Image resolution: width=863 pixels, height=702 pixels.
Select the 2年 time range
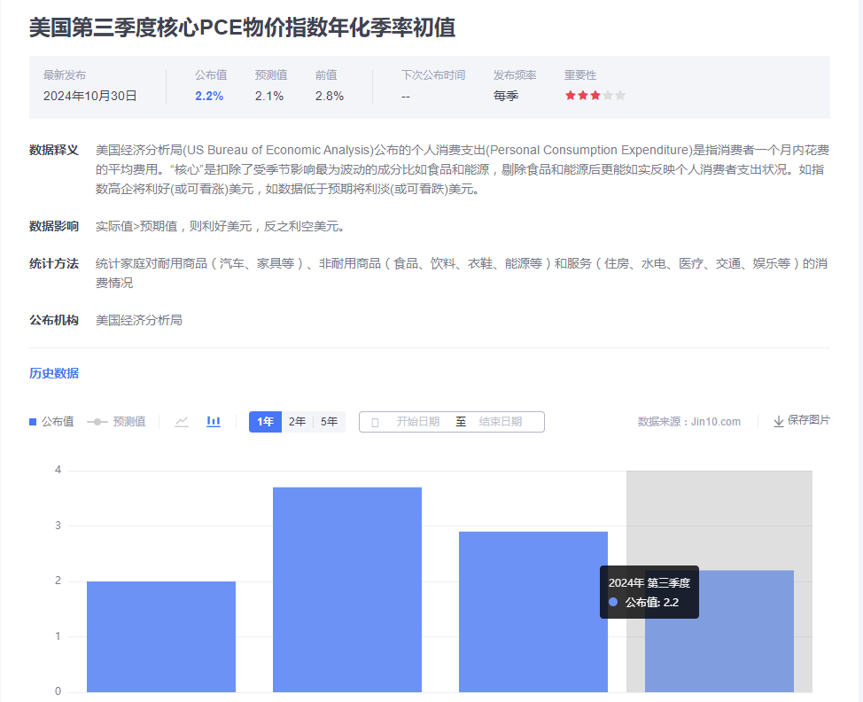coord(297,422)
